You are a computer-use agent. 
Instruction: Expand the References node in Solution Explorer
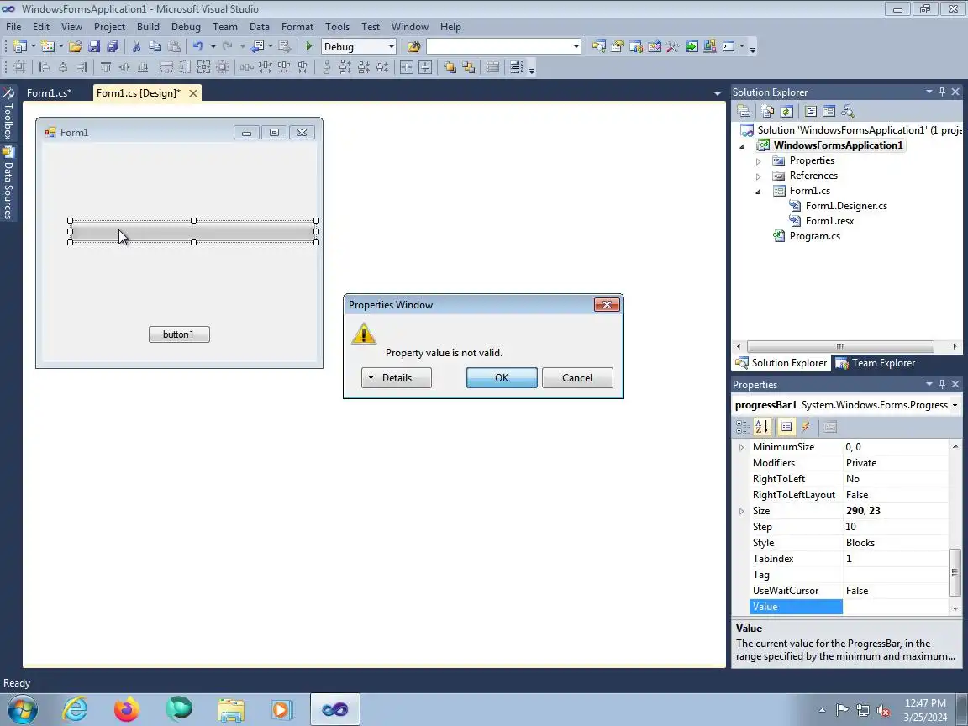(759, 176)
